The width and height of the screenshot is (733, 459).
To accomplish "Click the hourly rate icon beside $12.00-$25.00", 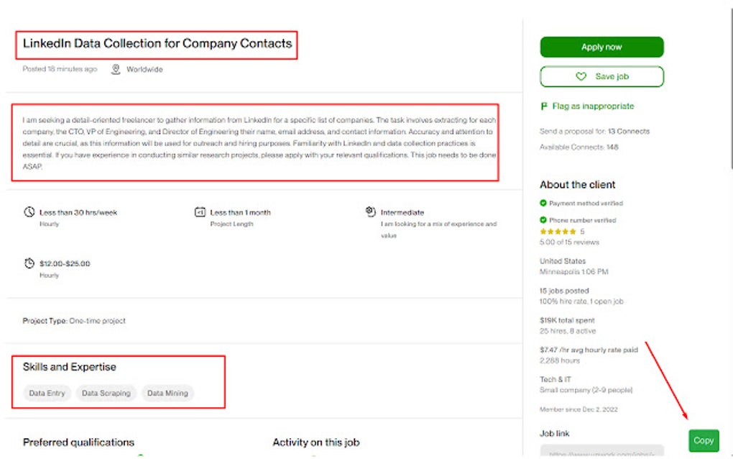I will coord(29,263).
